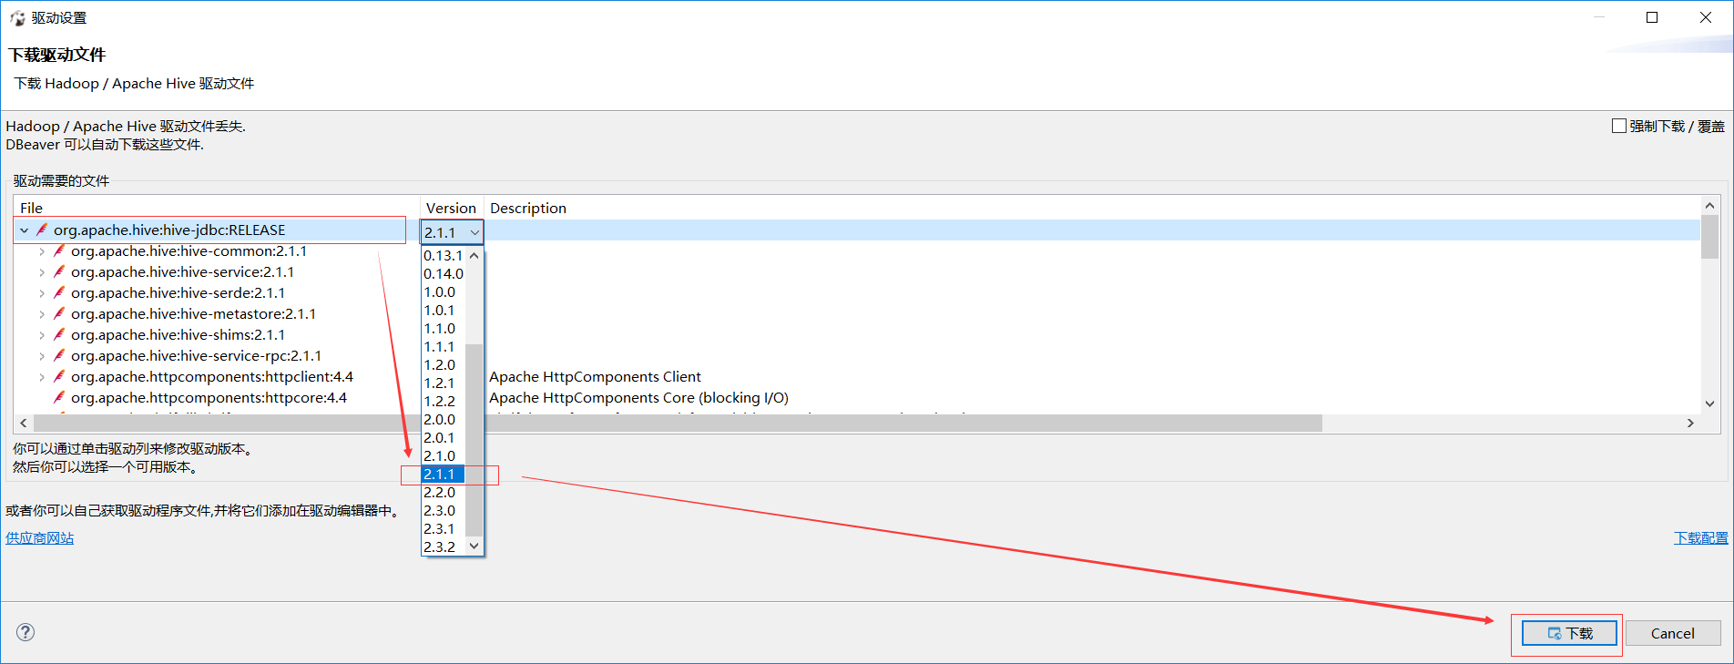Expand the hive-service:2.1.1 node
1734x664 pixels.
[x=42, y=272]
